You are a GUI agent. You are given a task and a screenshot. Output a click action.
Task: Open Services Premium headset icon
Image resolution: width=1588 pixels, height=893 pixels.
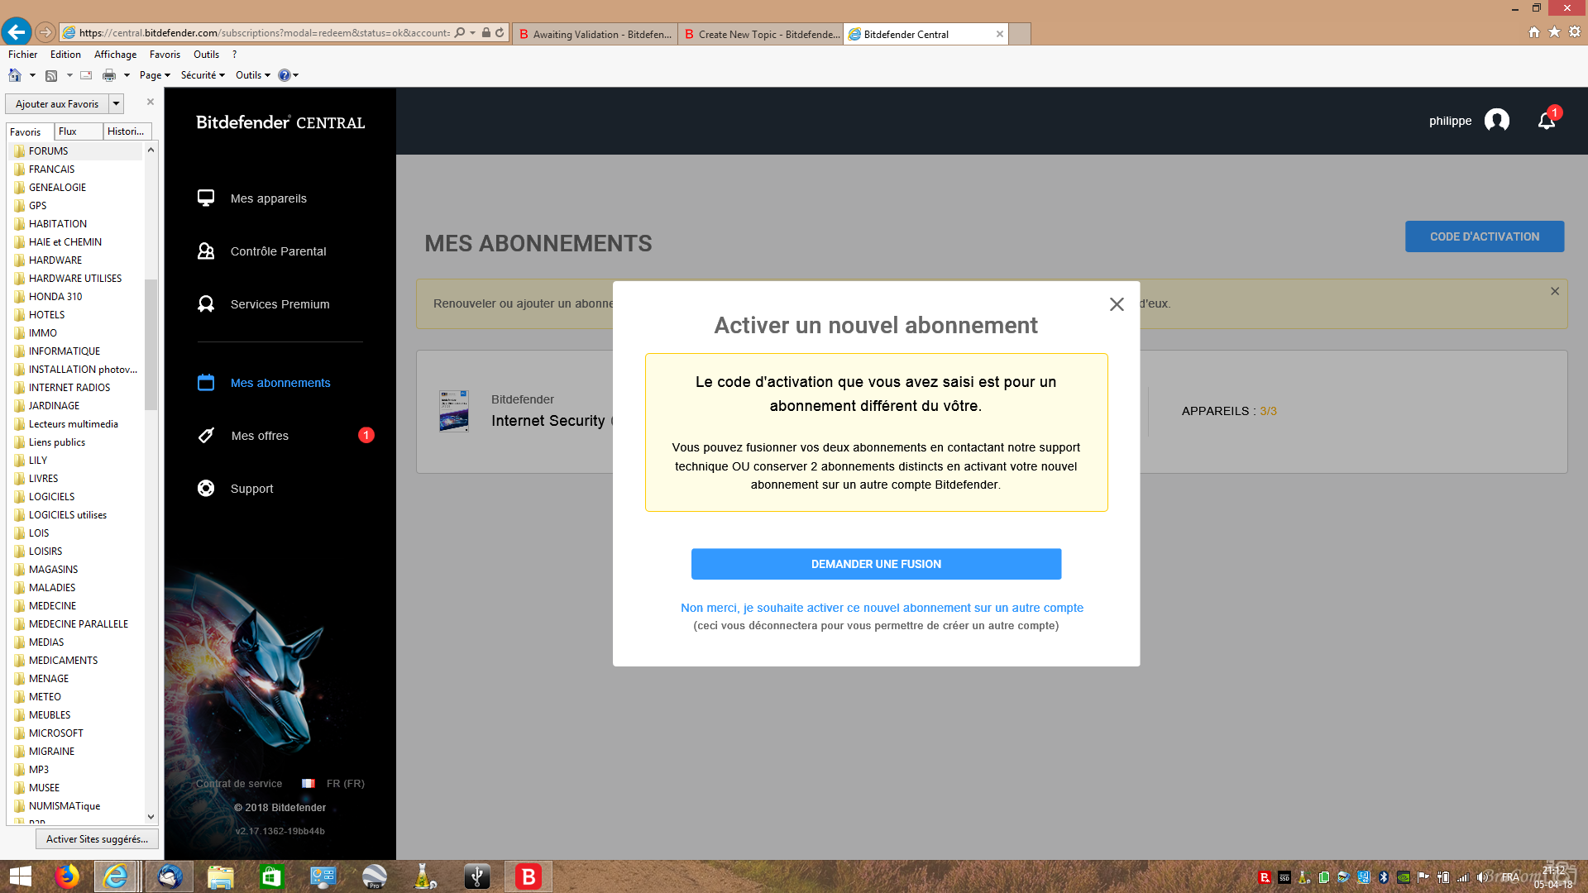206,303
